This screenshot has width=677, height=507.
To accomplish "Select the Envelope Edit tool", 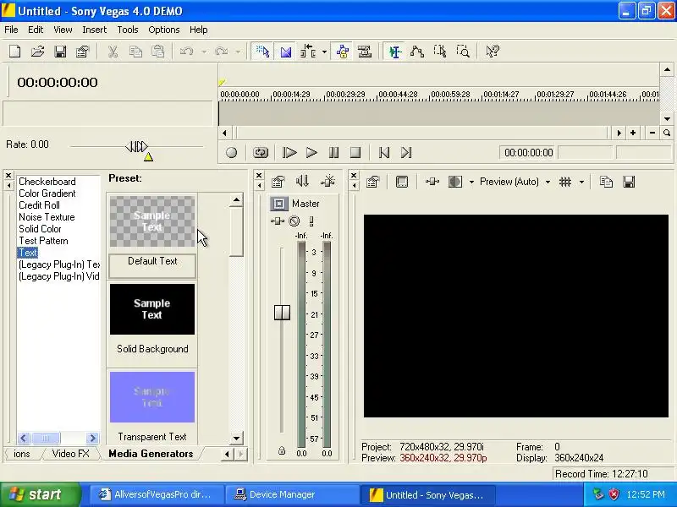I will pyautogui.click(x=417, y=52).
